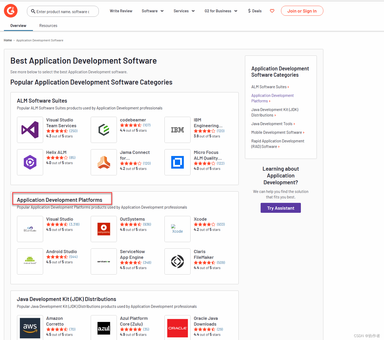
Task: Open IBM Engineering product logo
Action: [x=177, y=130]
